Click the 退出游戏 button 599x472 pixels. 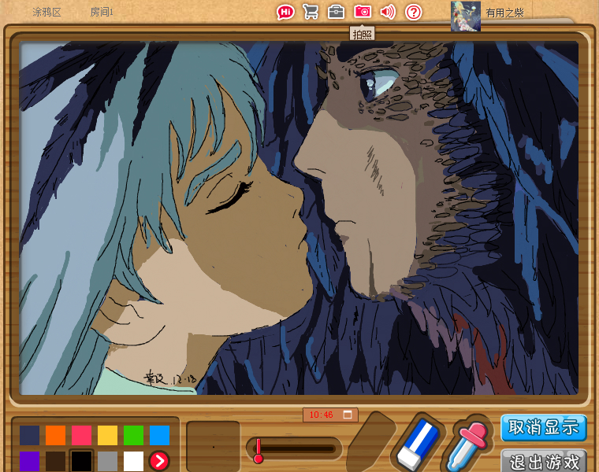tap(544, 461)
